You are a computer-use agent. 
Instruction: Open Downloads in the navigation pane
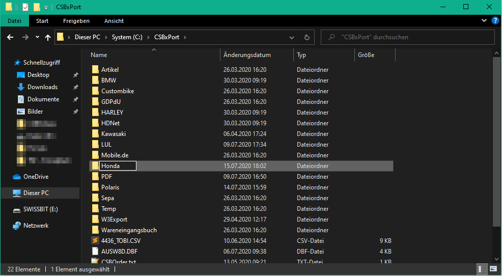(x=43, y=87)
